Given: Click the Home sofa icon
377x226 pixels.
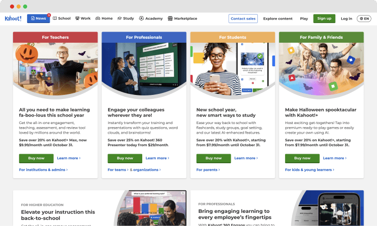Looking at the screenshot, I should [98, 19].
